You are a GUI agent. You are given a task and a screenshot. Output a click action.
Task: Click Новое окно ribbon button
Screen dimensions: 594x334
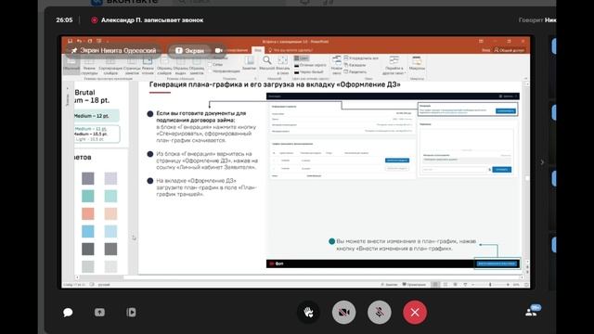tap(336, 65)
